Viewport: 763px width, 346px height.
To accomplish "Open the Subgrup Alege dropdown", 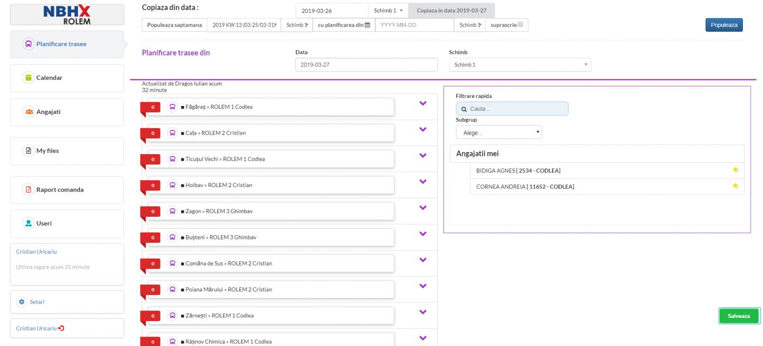I will [499, 132].
